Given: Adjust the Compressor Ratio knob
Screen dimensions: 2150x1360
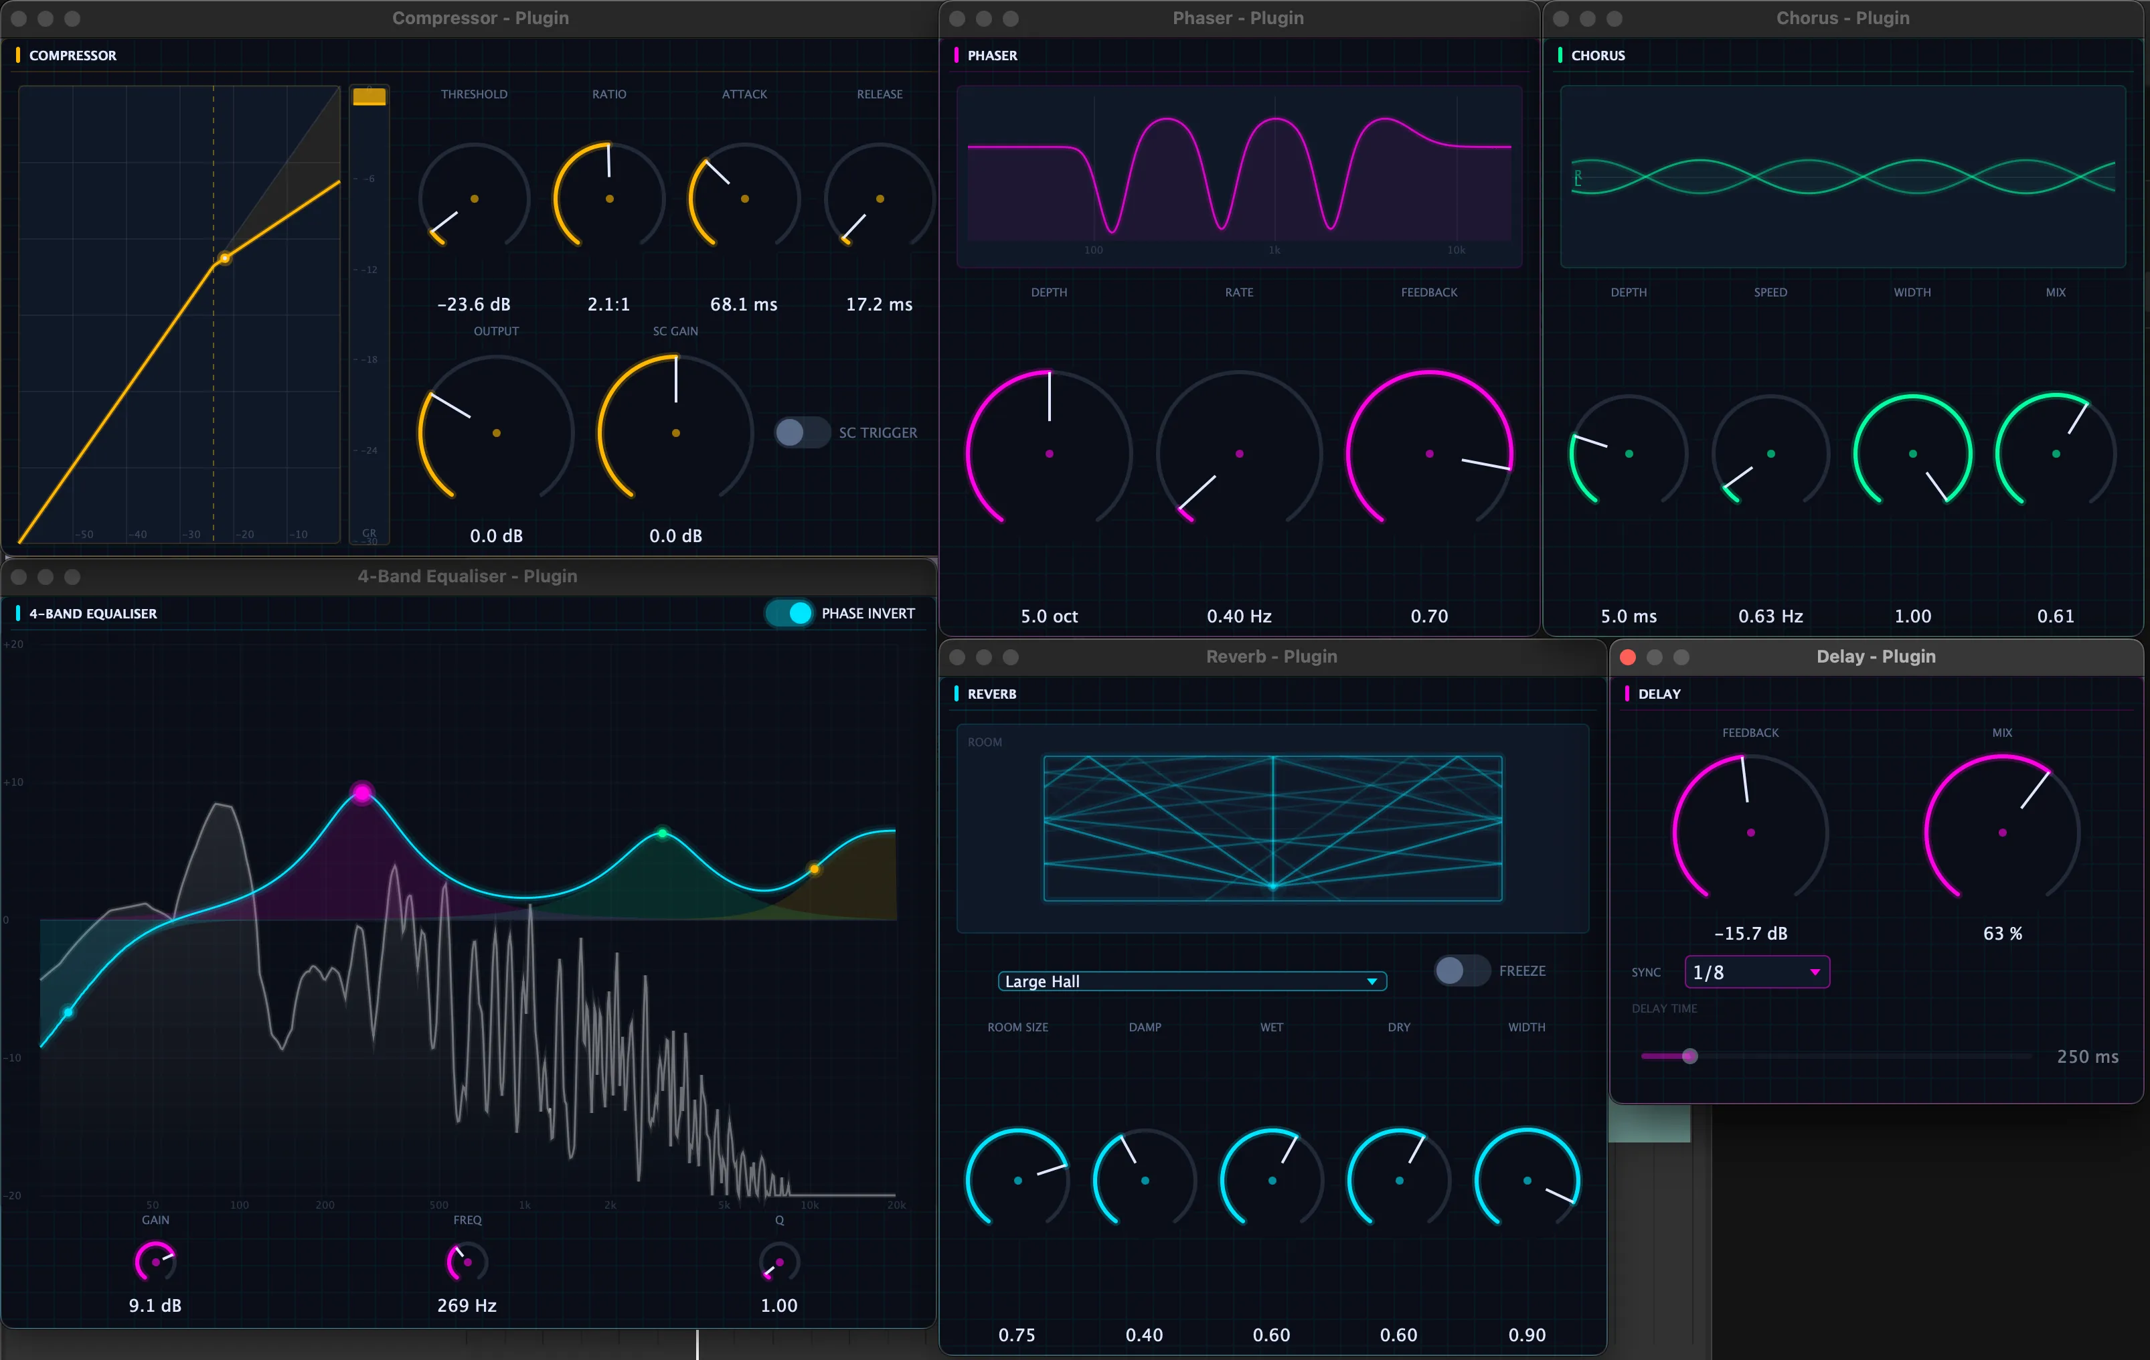Looking at the screenshot, I should click(609, 198).
